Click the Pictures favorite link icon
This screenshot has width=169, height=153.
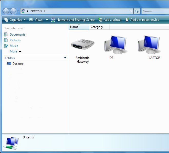(6, 40)
